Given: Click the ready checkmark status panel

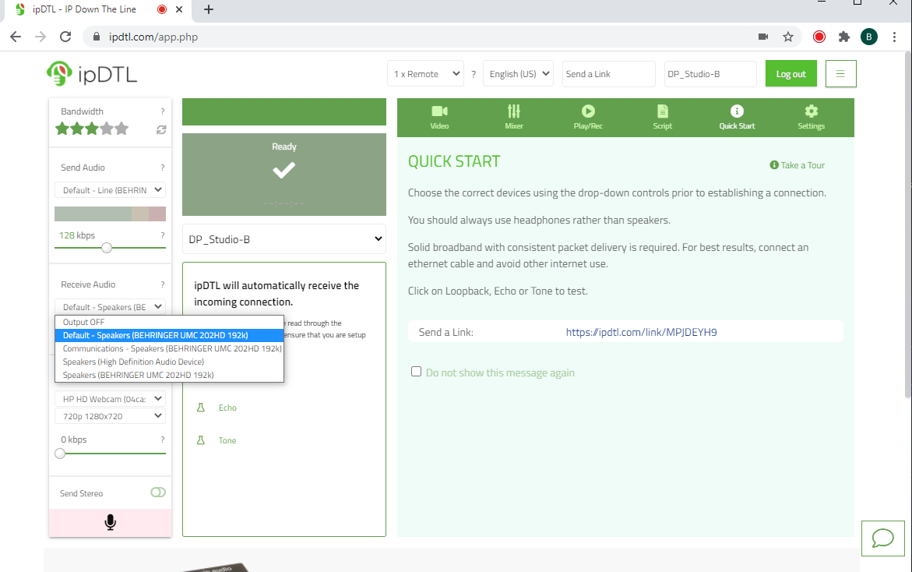Looking at the screenshot, I should click(283, 175).
